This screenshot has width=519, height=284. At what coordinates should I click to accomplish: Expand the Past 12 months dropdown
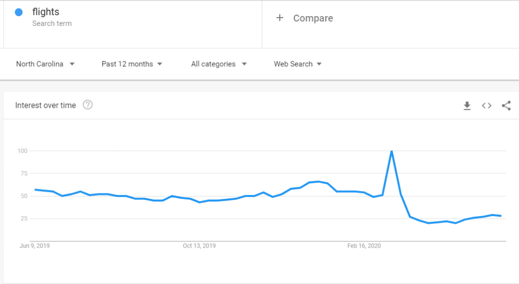pos(132,64)
